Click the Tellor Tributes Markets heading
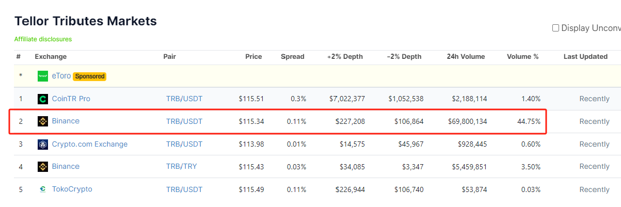The image size is (621, 207). tap(86, 21)
